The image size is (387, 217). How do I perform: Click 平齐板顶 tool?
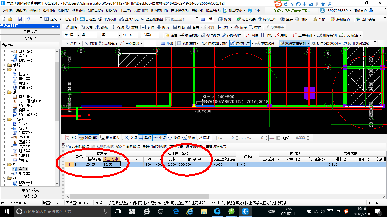coord(108,19)
